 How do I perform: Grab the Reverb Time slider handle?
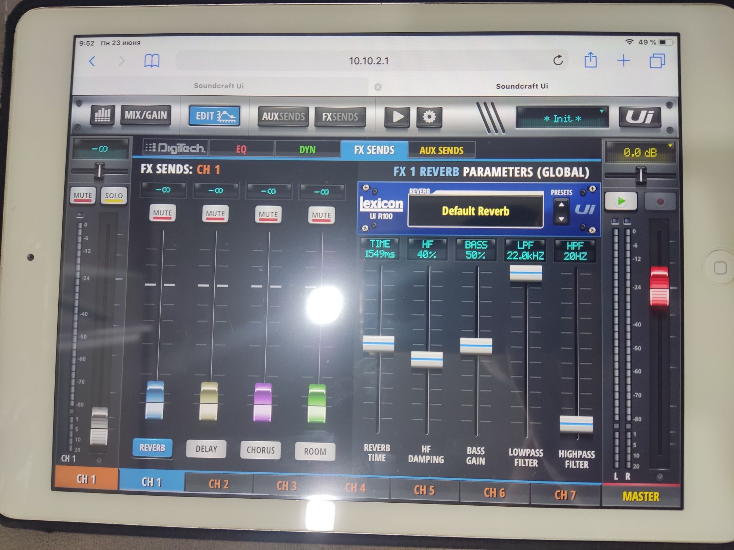pos(378,344)
